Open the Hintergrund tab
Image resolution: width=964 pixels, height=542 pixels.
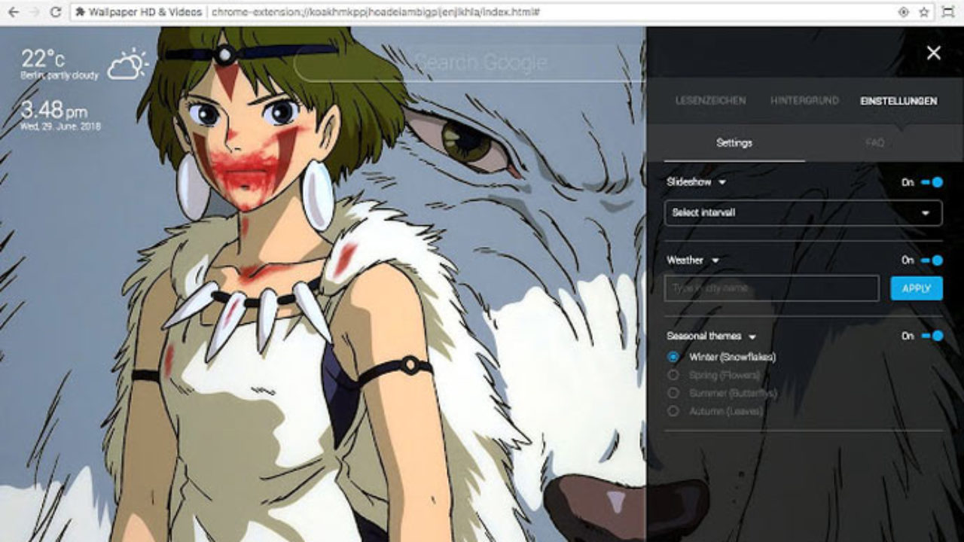tap(804, 101)
